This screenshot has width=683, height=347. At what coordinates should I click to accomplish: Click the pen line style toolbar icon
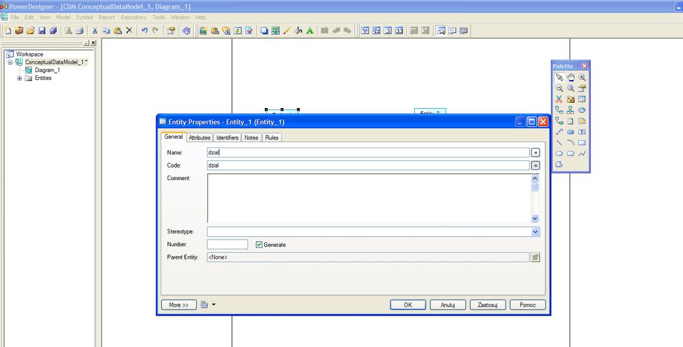pyautogui.click(x=287, y=31)
